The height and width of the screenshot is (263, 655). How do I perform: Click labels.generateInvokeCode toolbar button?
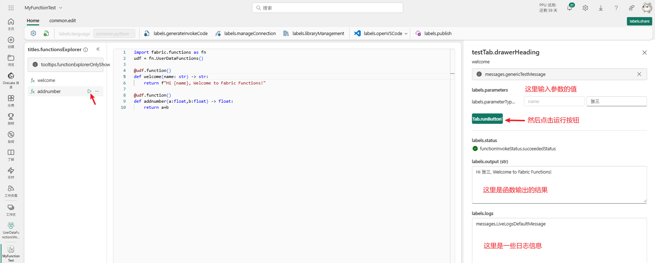point(176,33)
